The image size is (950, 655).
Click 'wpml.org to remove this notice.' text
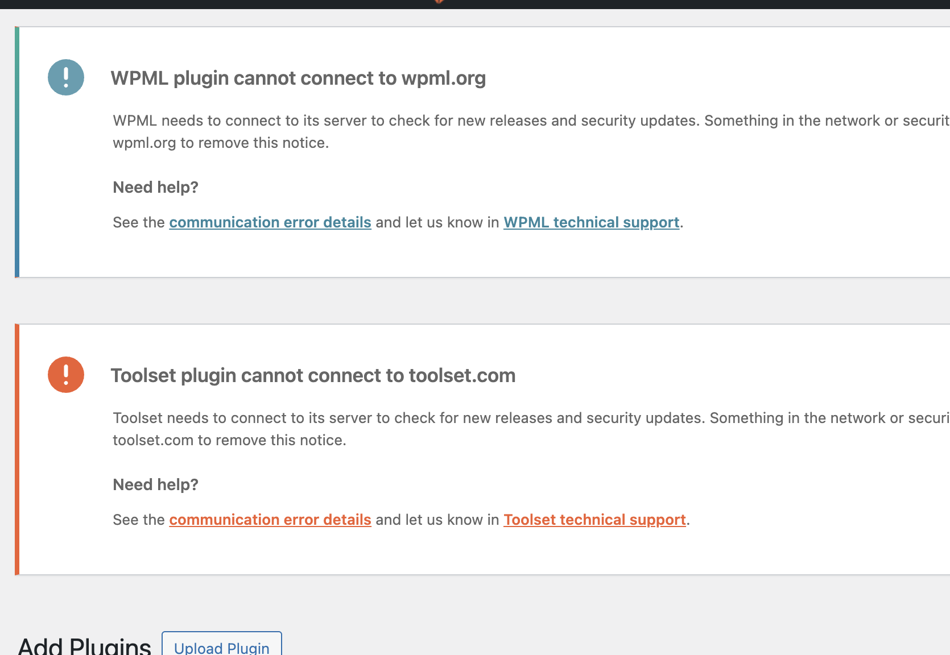221,143
